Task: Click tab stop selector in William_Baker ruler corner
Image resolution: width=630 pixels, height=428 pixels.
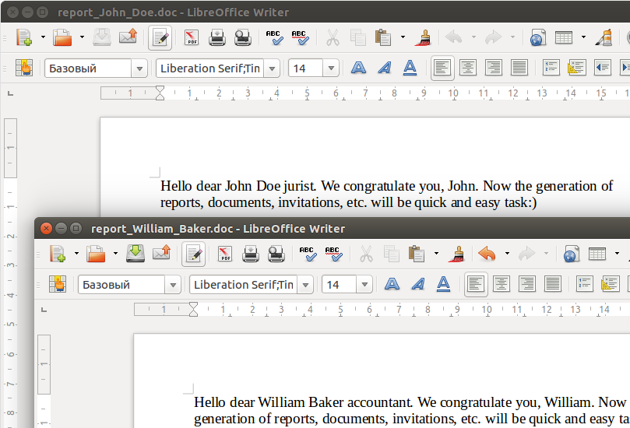Action: point(44,310)
